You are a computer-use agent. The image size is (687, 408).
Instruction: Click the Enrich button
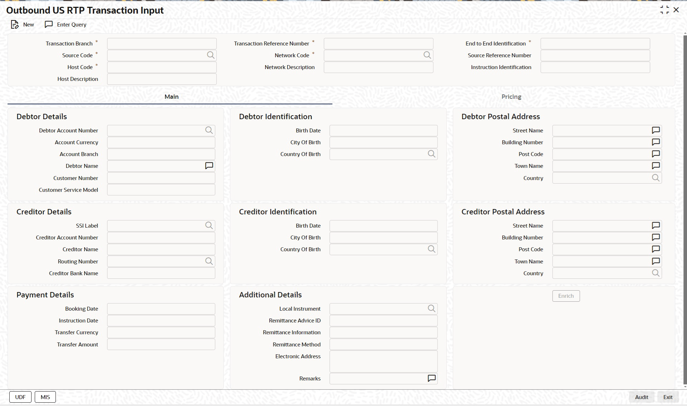(x=566, y=296)
